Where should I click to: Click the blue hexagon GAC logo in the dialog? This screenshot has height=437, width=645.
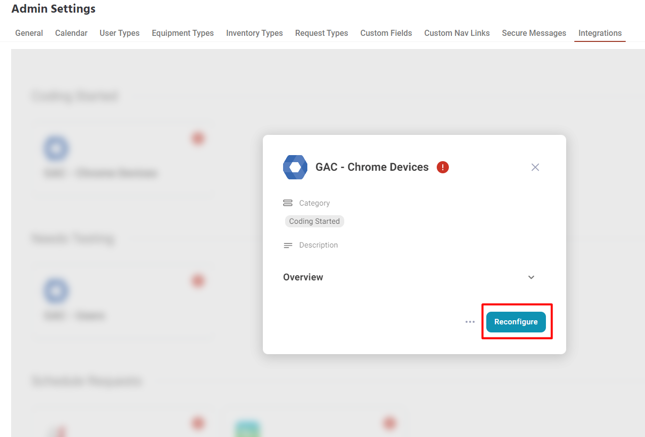pyautogui.click(x=295, y=167)
